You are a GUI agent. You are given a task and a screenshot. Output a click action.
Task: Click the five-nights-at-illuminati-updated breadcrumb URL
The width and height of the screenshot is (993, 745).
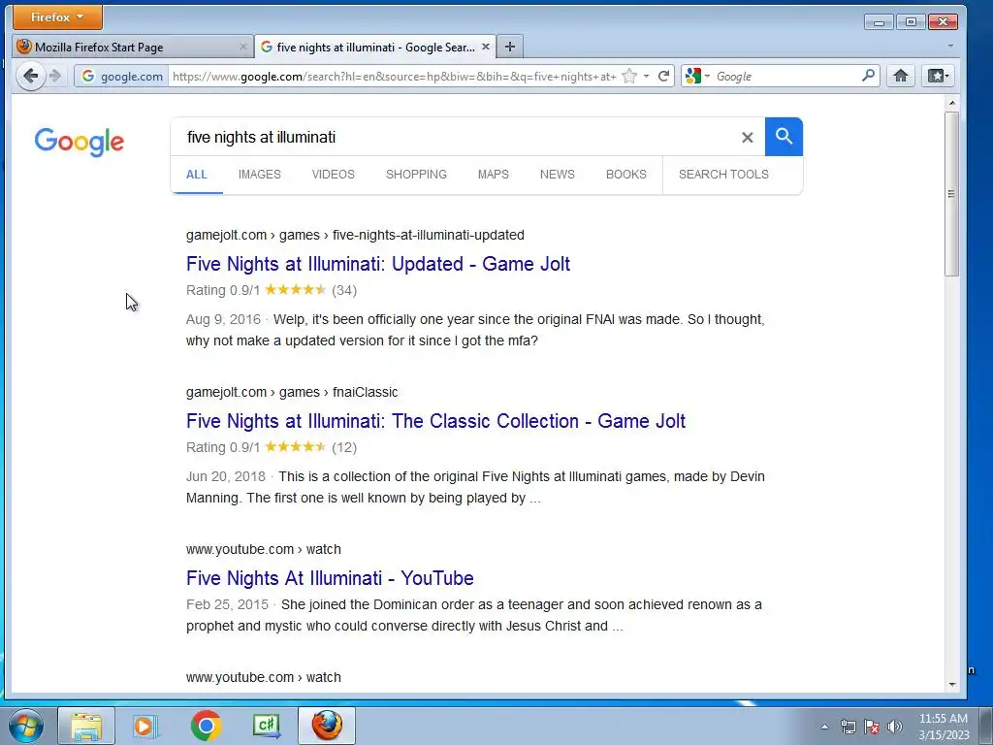coord(355,235)
